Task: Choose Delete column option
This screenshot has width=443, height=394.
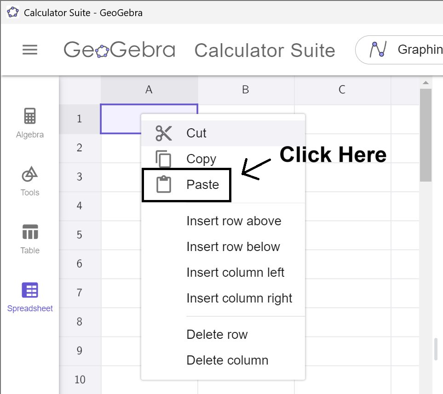Action: (x=223, y=360)
